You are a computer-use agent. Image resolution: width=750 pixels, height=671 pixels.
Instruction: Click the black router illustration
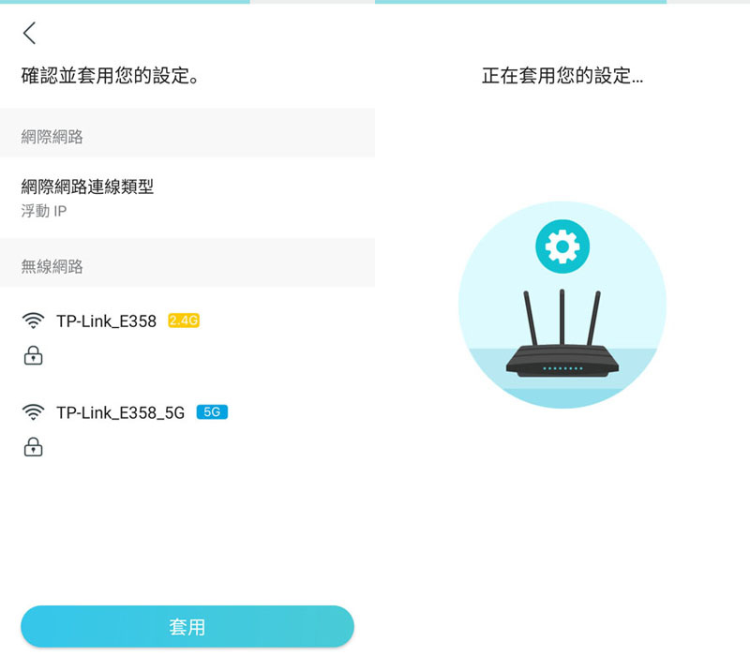point(562,333)
